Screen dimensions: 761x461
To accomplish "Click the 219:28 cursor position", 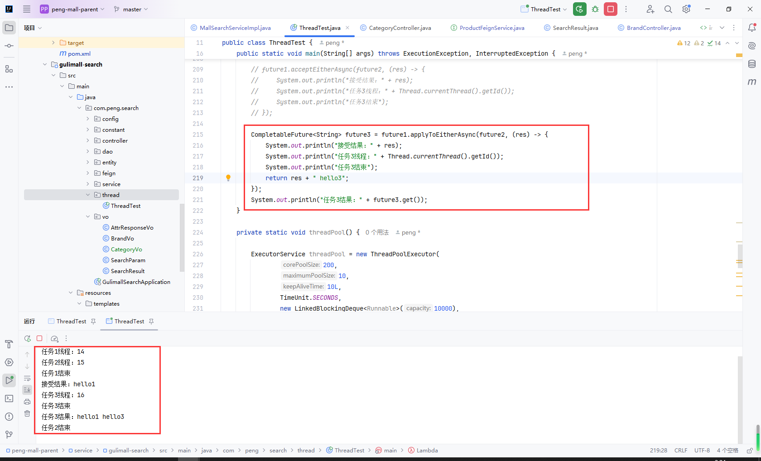I will click(659, 451).
